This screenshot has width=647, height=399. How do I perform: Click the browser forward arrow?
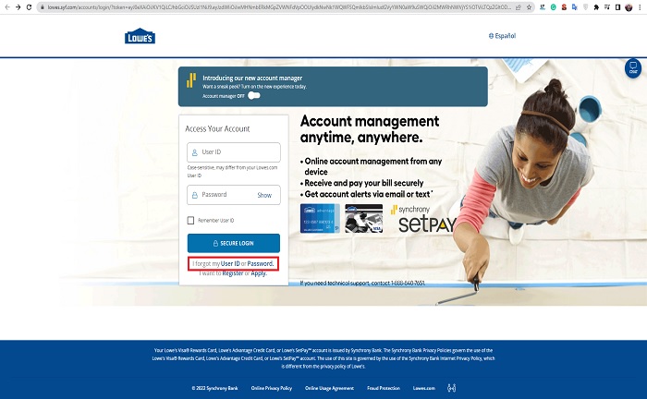point(18,7)
